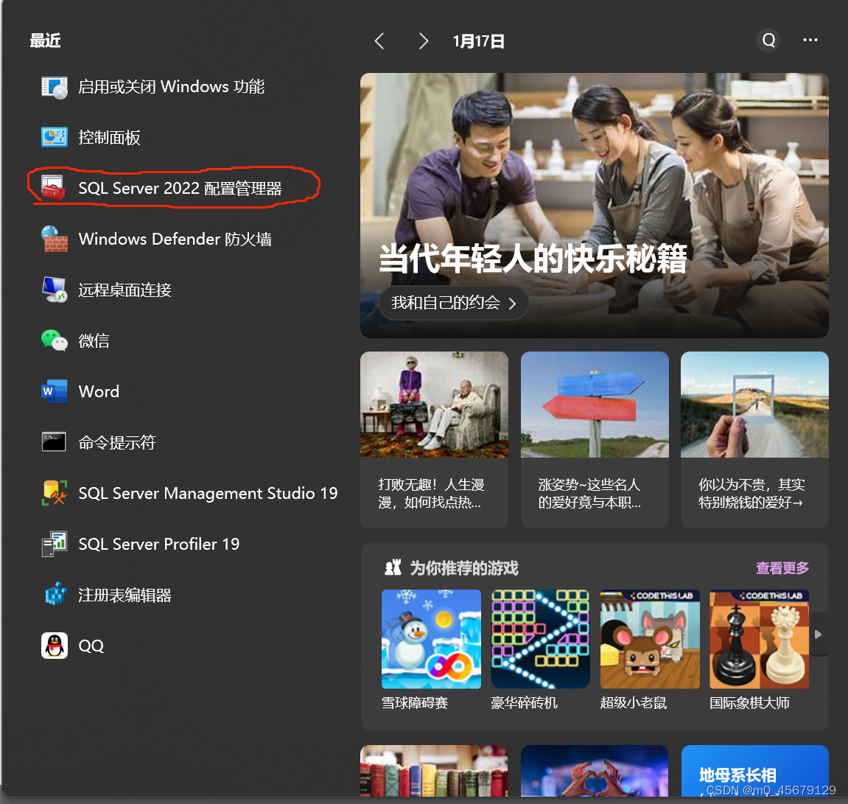Open SQL Server Profiler 19
The width and height of the screenshot is (848, 804).
[x=158, y=544]
